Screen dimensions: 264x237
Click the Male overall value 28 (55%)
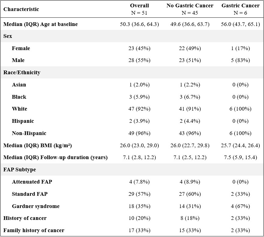click(x=139, y=60)
